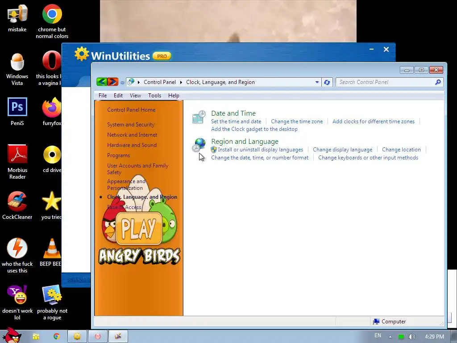Open the View menu
Image resolution: width=457 pixels, height=343 pixels.
tap(135, 96)
